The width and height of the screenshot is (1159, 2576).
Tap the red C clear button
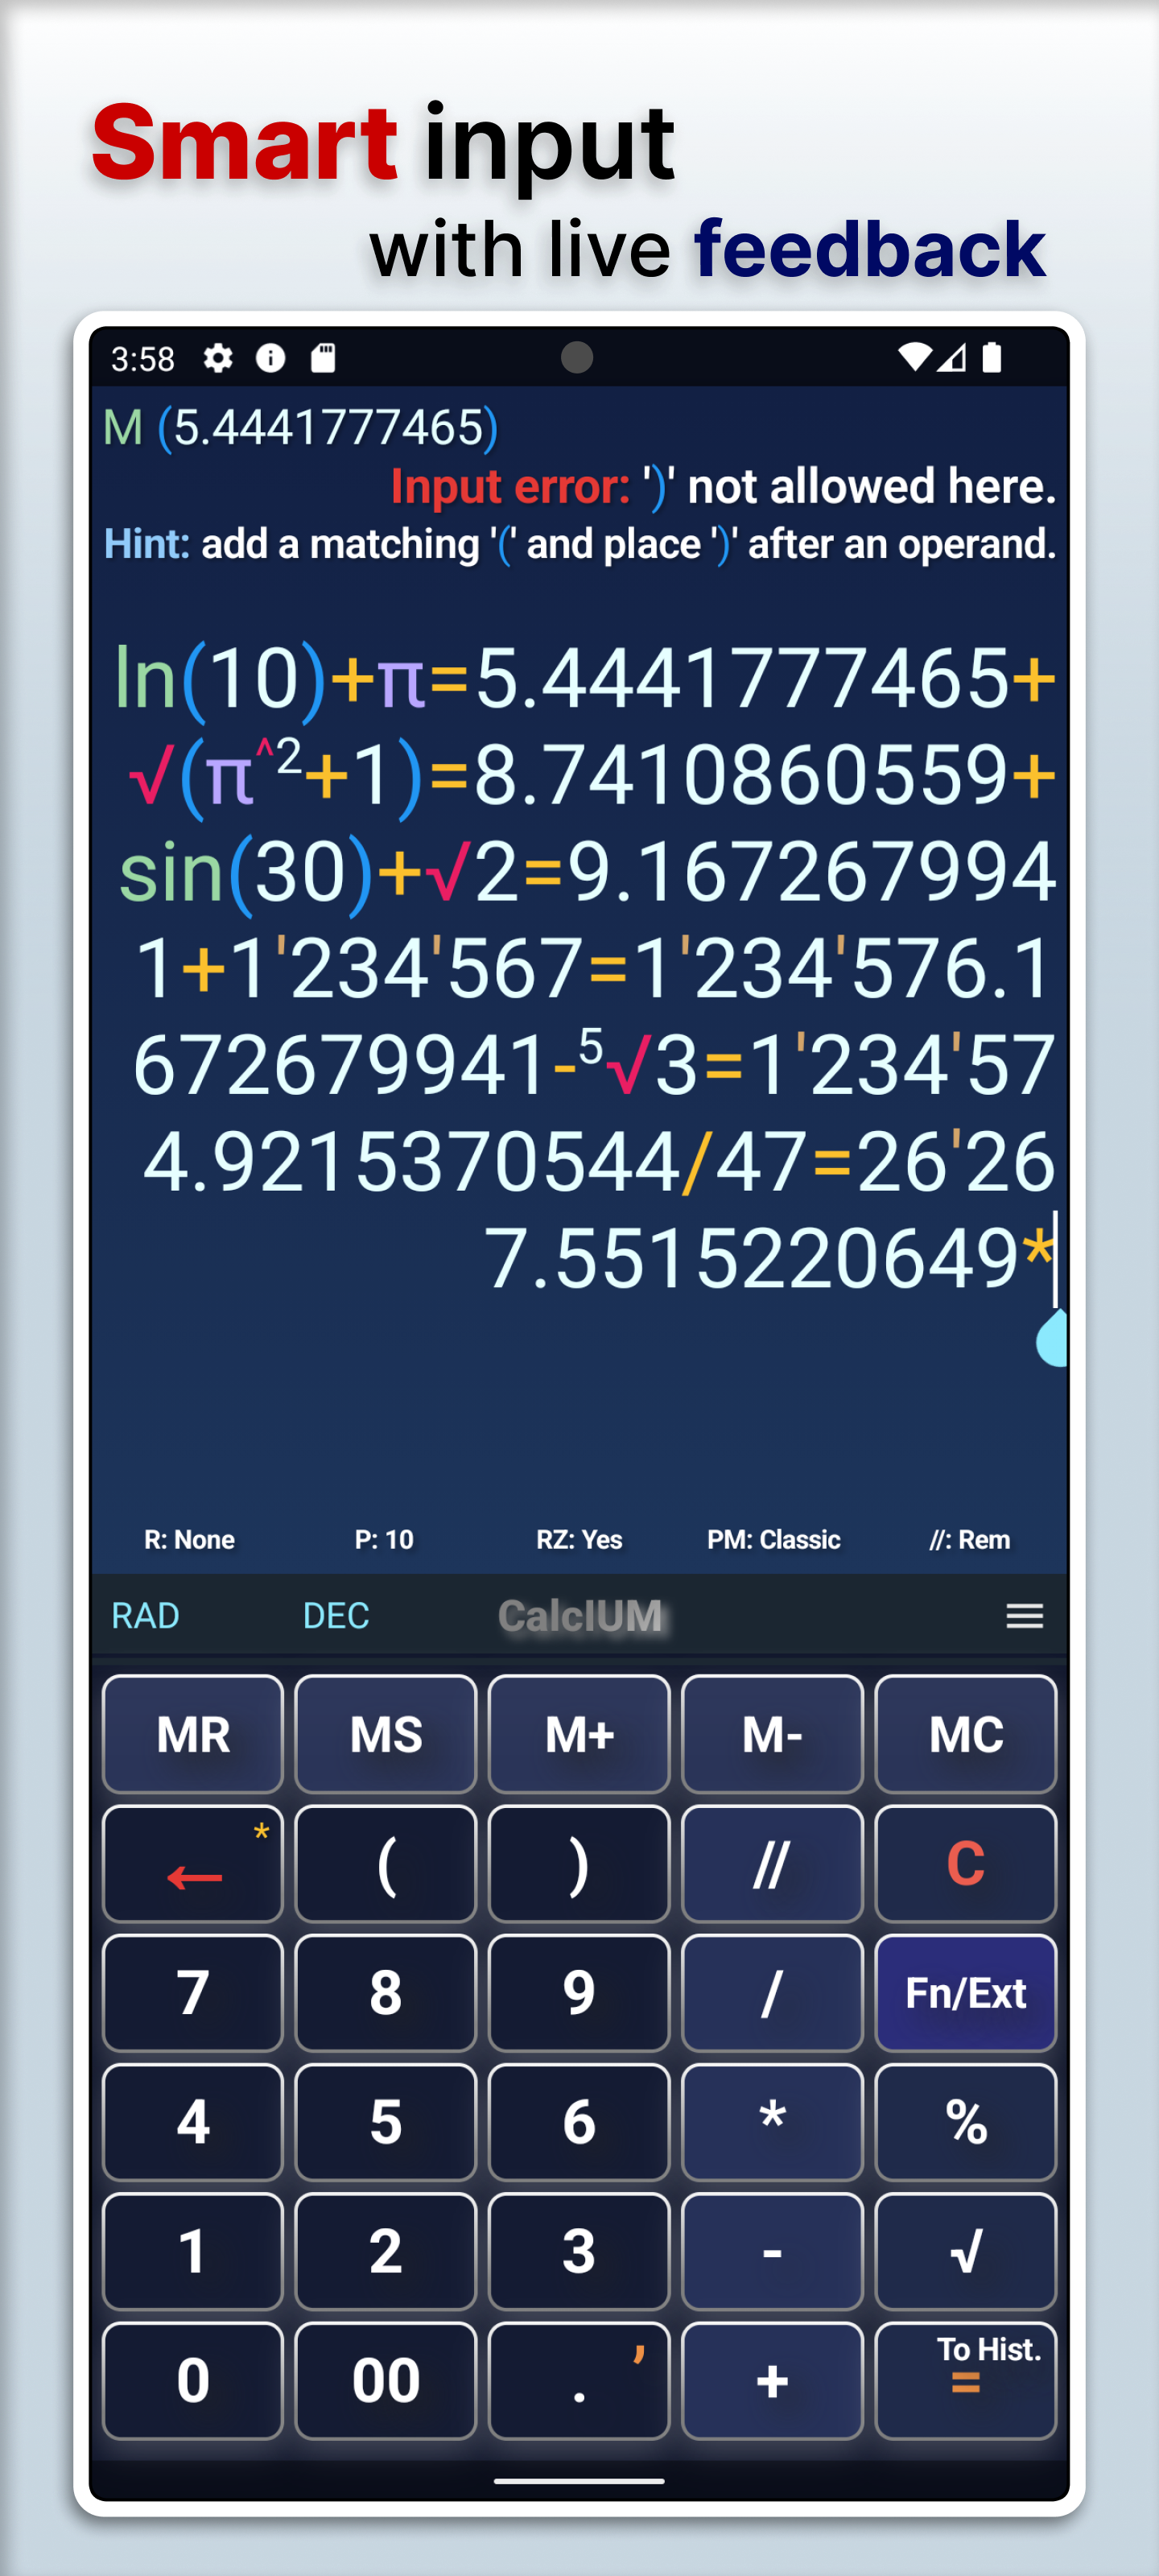[965, 1863]
